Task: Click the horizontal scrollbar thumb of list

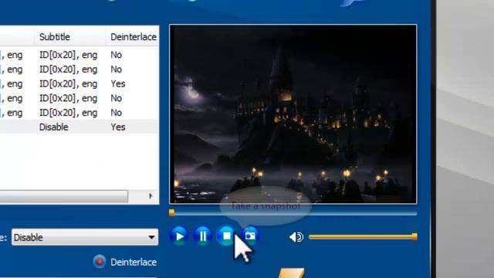Action: click(63, 196)
